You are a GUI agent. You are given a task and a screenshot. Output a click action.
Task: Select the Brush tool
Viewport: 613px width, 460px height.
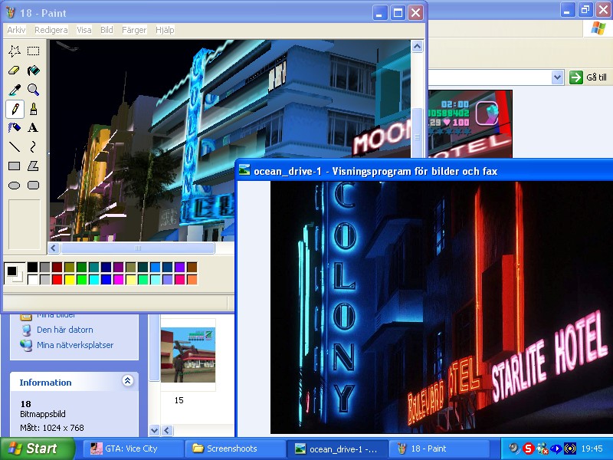pos(33,109)
